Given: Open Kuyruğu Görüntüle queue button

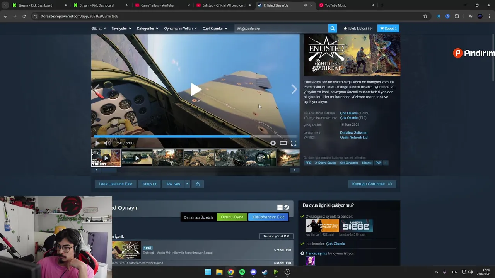Looking at the screenshot, I should [372, 184].
